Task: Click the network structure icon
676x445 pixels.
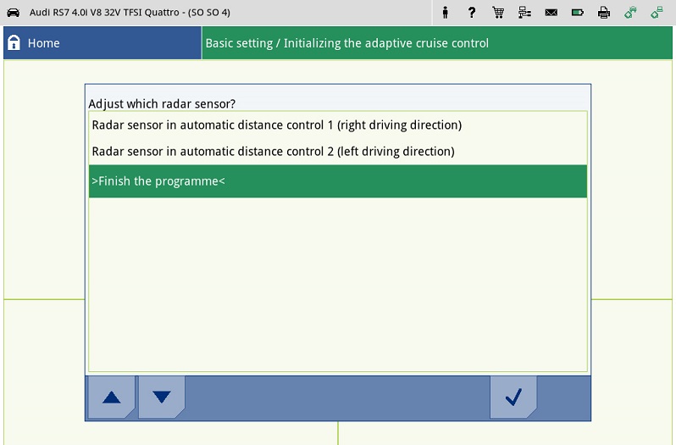Action: [x=524, y=13]
